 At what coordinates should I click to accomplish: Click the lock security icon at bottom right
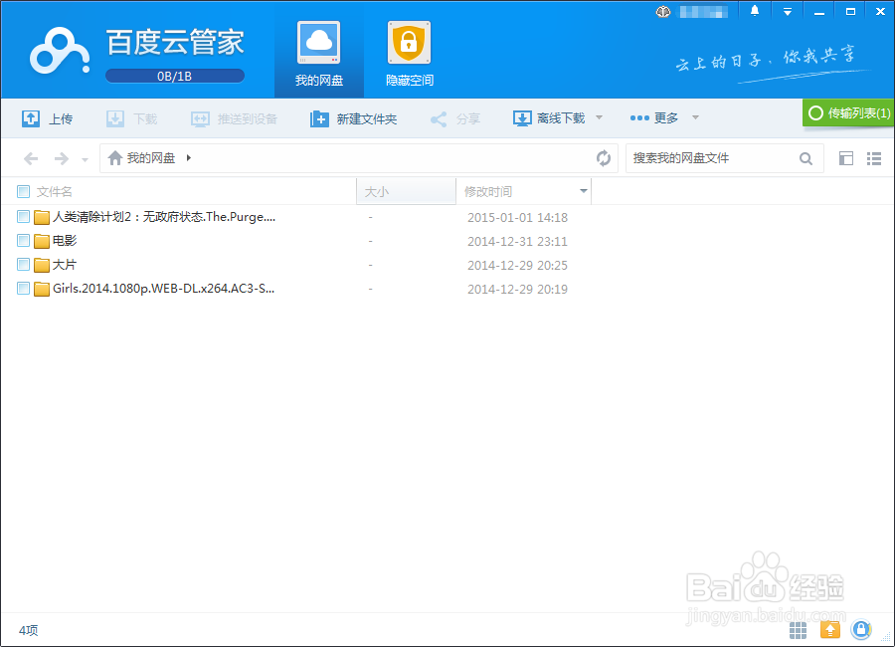click(x=861, y=630)
